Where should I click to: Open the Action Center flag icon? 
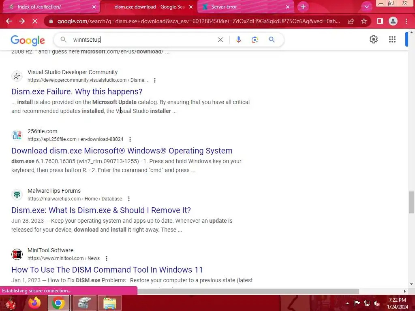[357, 303]
